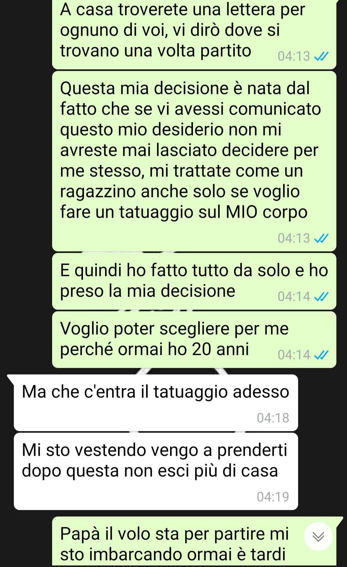Click the 04:19 timestamp on received message

coord(273,497)
